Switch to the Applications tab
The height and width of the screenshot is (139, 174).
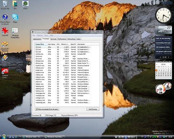(37, 39)
